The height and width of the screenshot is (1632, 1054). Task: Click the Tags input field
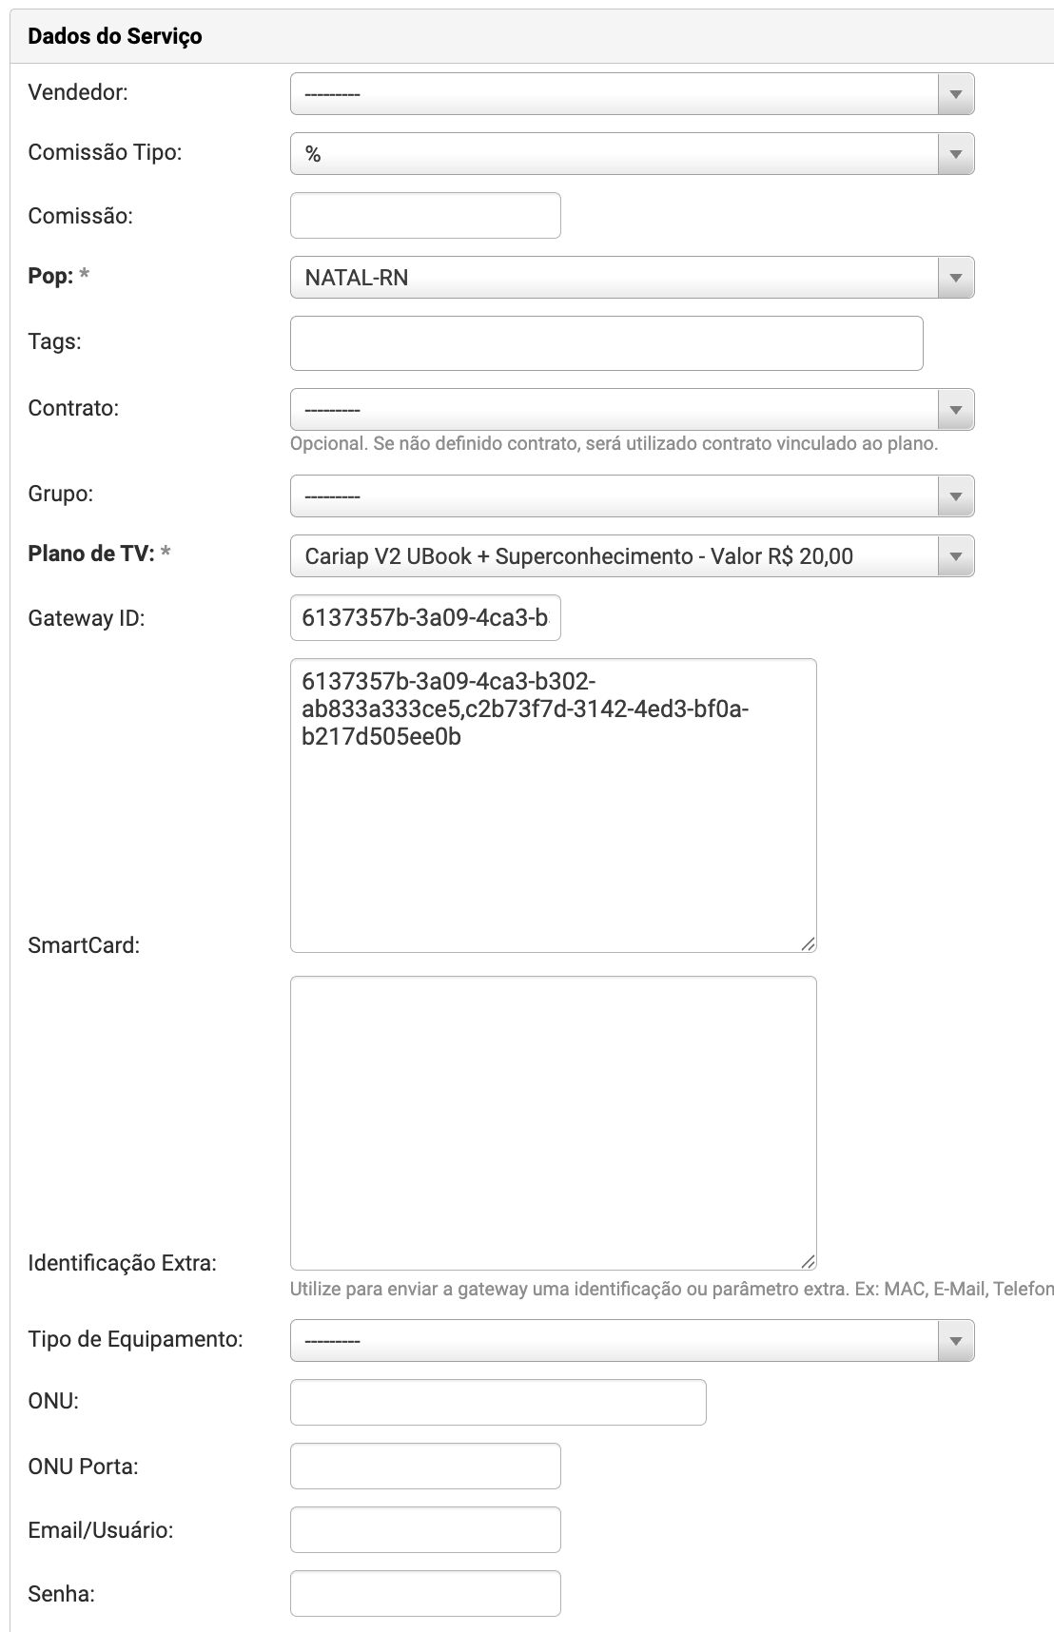click(606, 343)
